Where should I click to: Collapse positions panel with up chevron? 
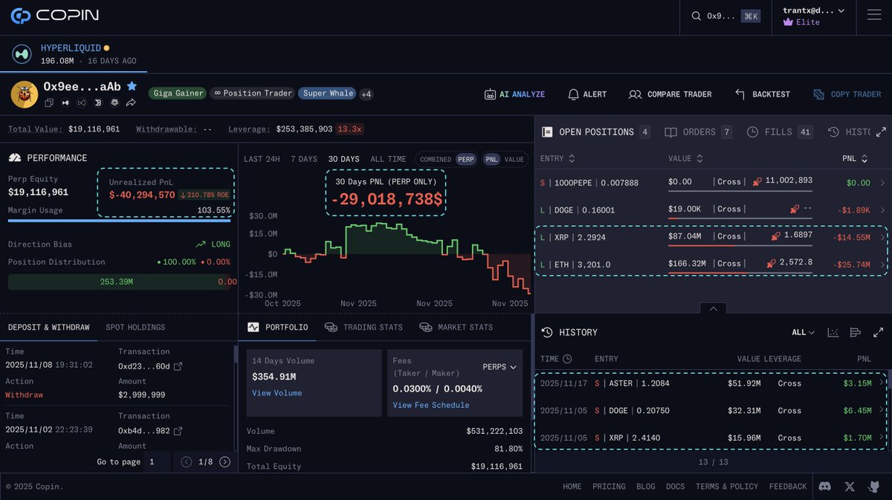(x=713, y=308)
